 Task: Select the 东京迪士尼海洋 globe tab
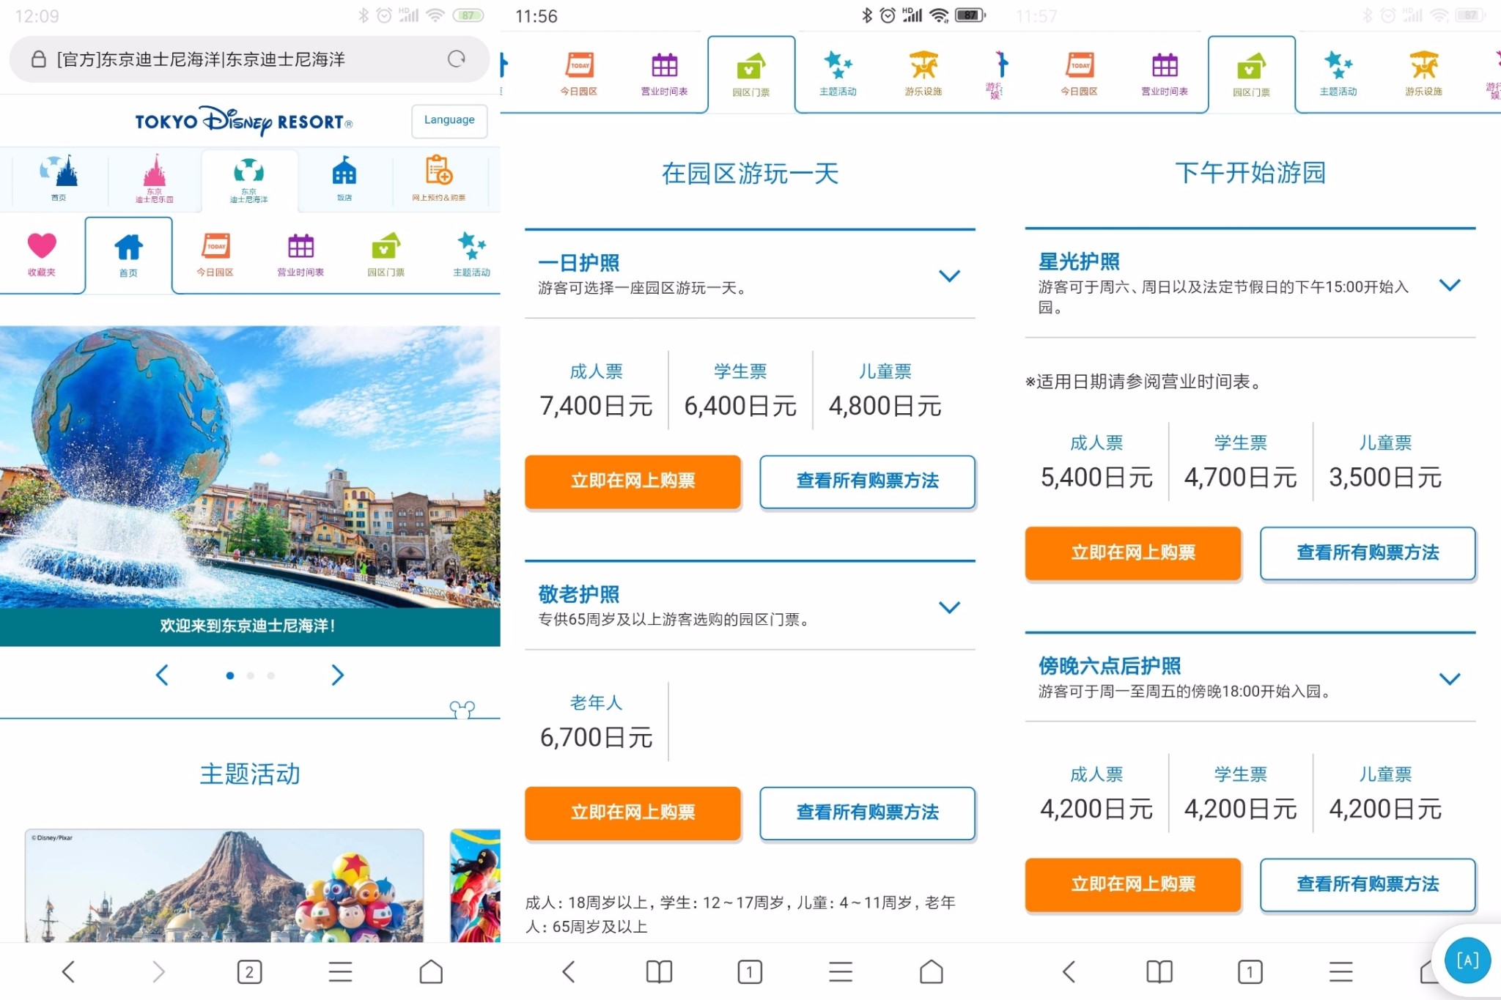tap(249, 180)
